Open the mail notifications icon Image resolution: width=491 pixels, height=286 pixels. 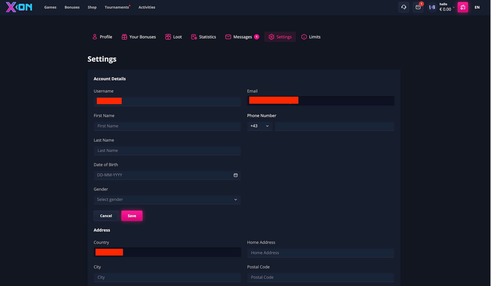[x=418, y=7]
